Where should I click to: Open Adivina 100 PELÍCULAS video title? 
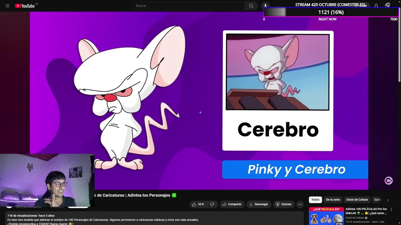[366, 211]
